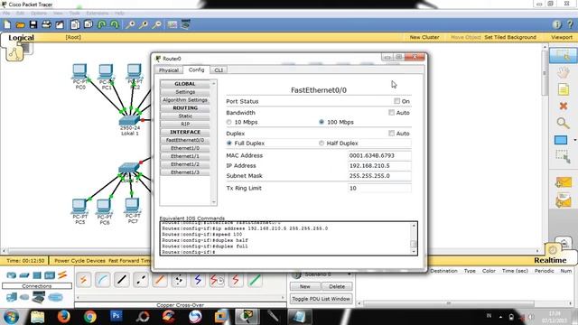
Task: Create a new file from main toolbar
Action: coord(7,24)
